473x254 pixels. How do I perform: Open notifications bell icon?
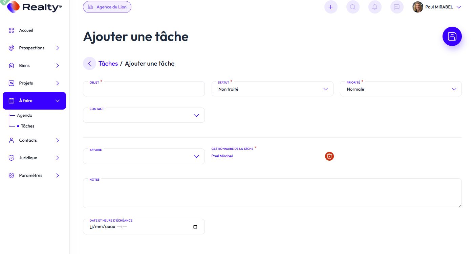pos(375,7)
